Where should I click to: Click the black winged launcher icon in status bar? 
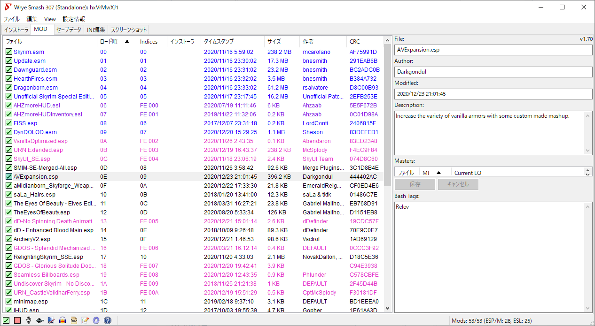click(x=40, y=320)
